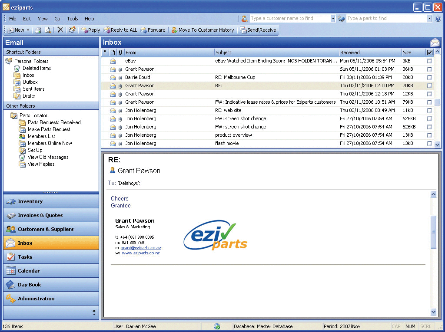Open the Edit menu
Screen dimensions: 445x332
(x=27, y=19)
